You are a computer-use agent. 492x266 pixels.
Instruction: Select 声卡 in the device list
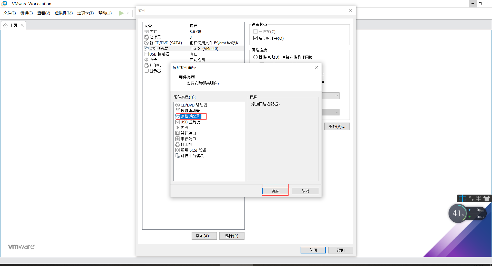coord(153,59)
